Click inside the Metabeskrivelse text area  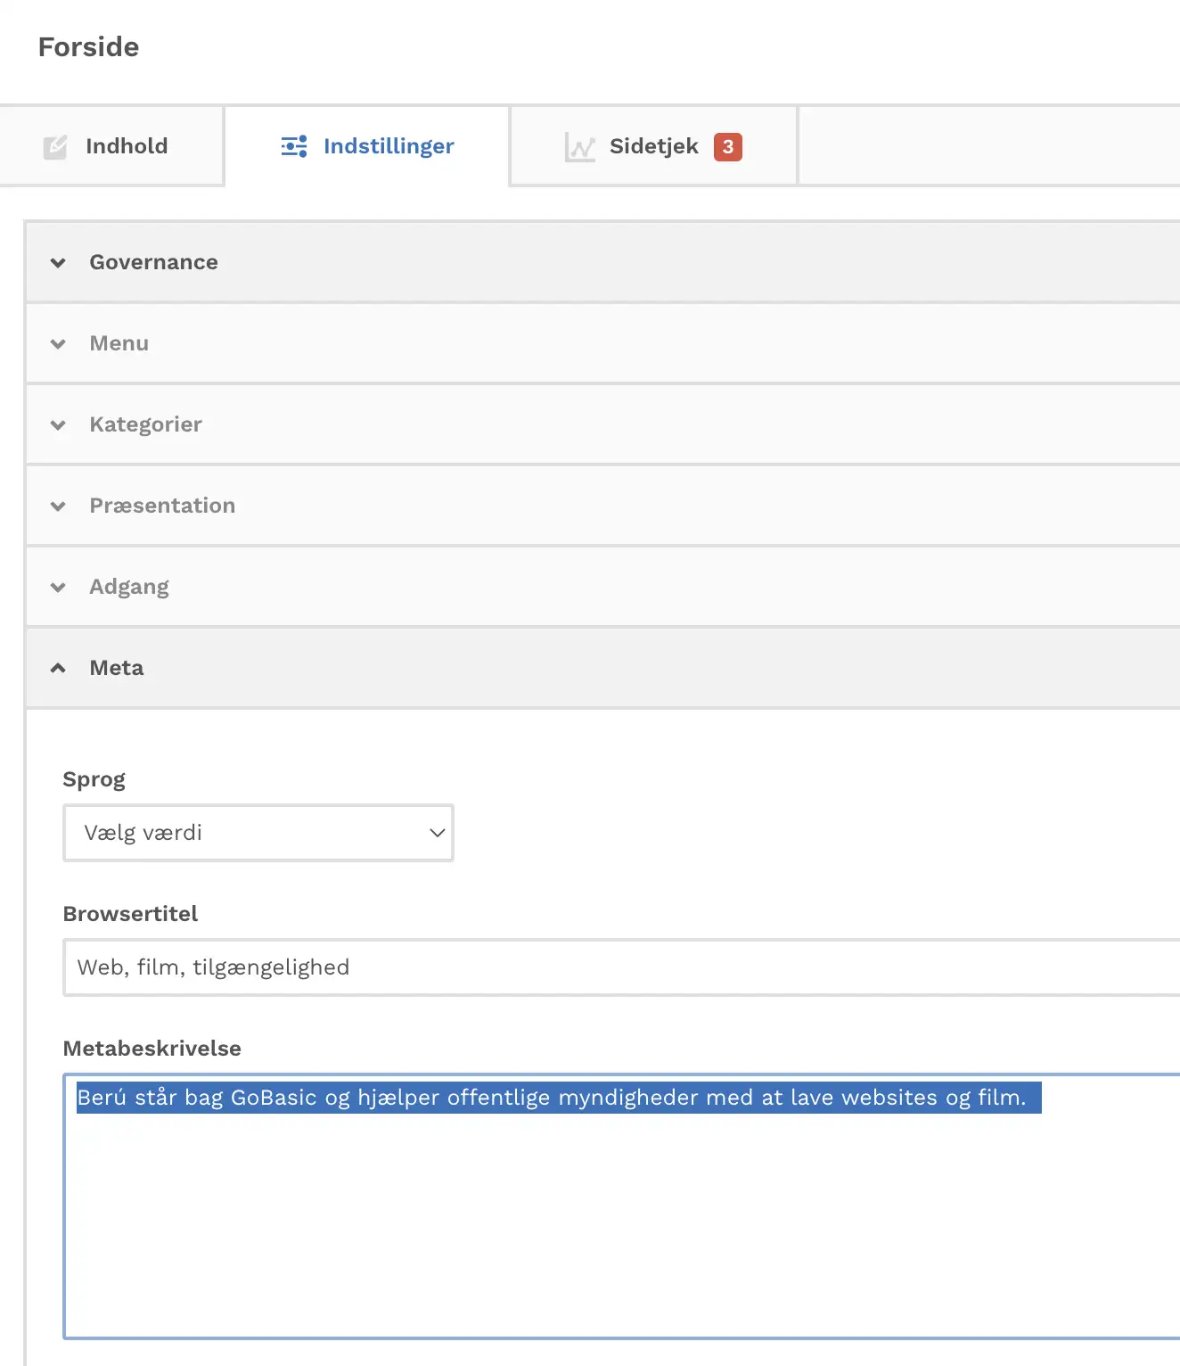click(622, 1206)
